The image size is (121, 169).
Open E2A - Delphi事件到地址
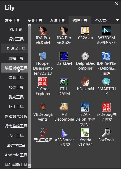(85, 114)
